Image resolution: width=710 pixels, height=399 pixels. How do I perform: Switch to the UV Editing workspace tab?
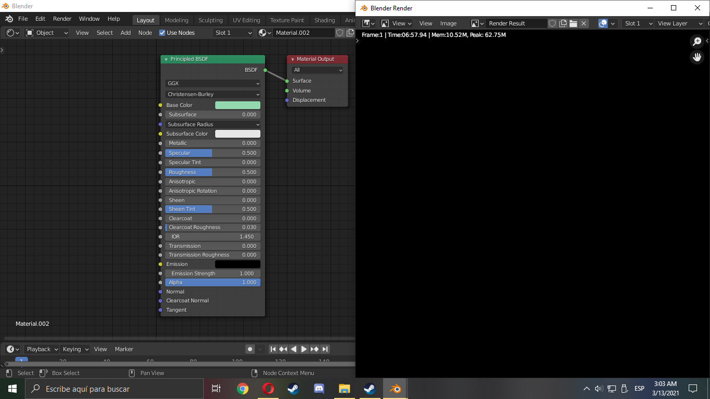click(246, 20)
